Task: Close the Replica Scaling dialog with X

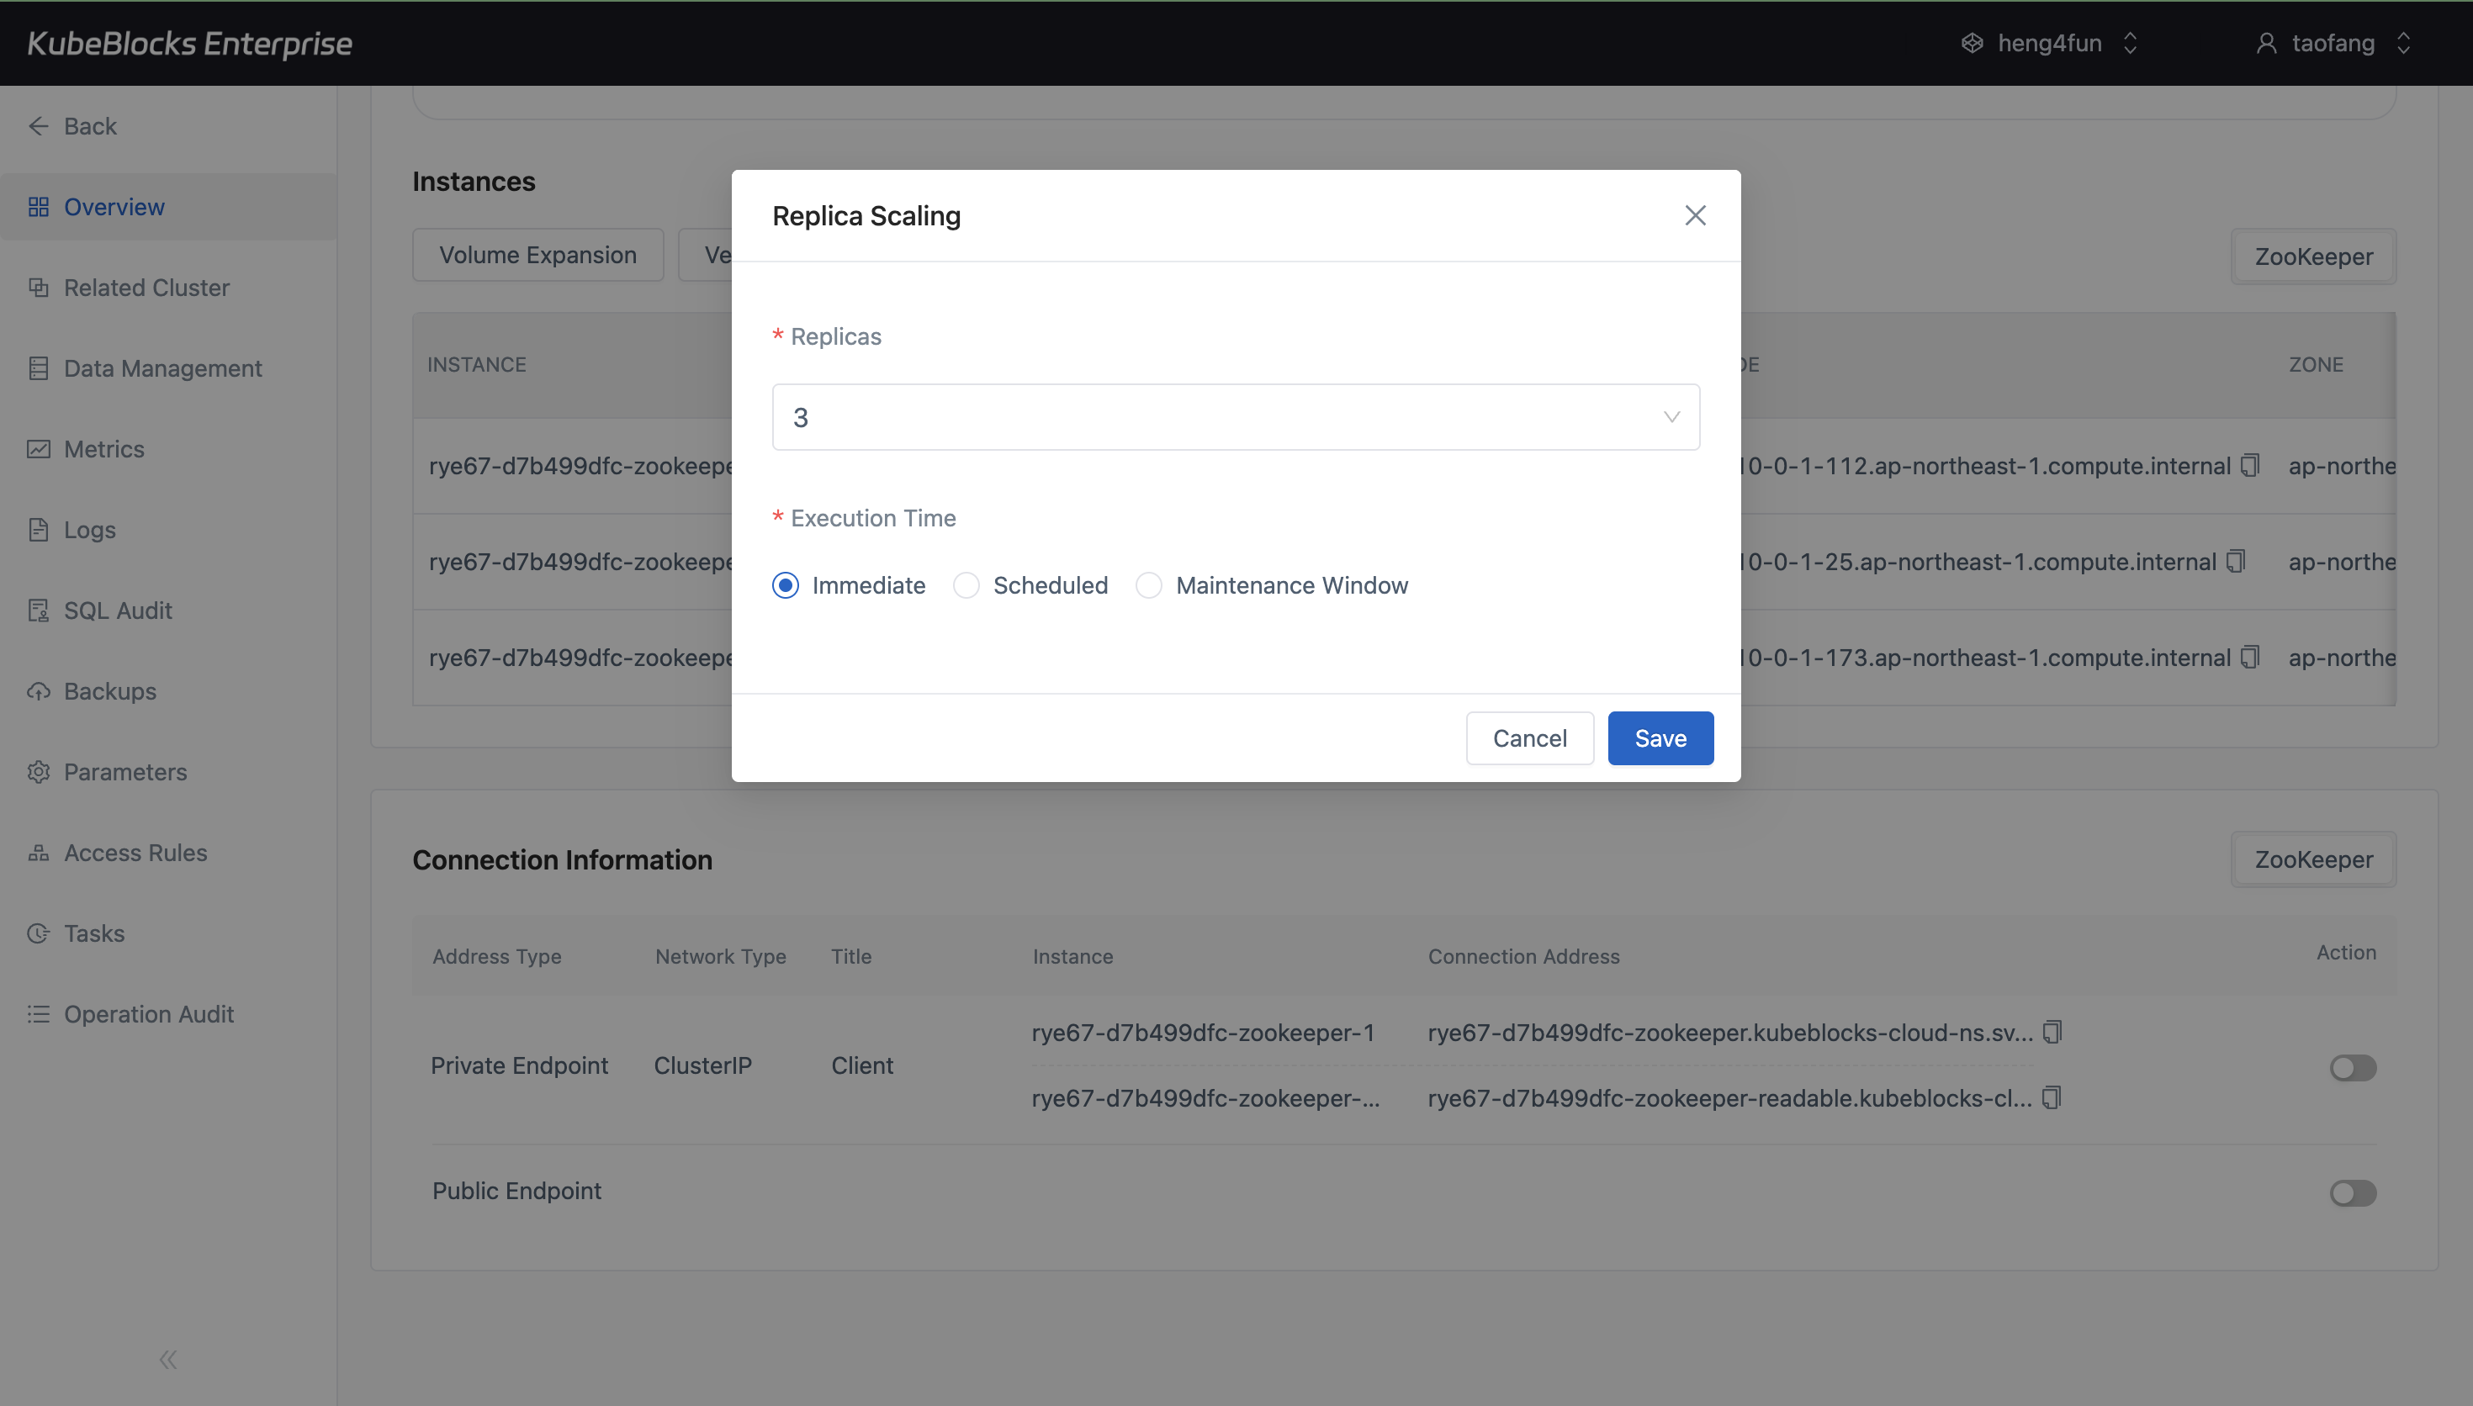Action: pyautogui.click(x=1695, y=215)
